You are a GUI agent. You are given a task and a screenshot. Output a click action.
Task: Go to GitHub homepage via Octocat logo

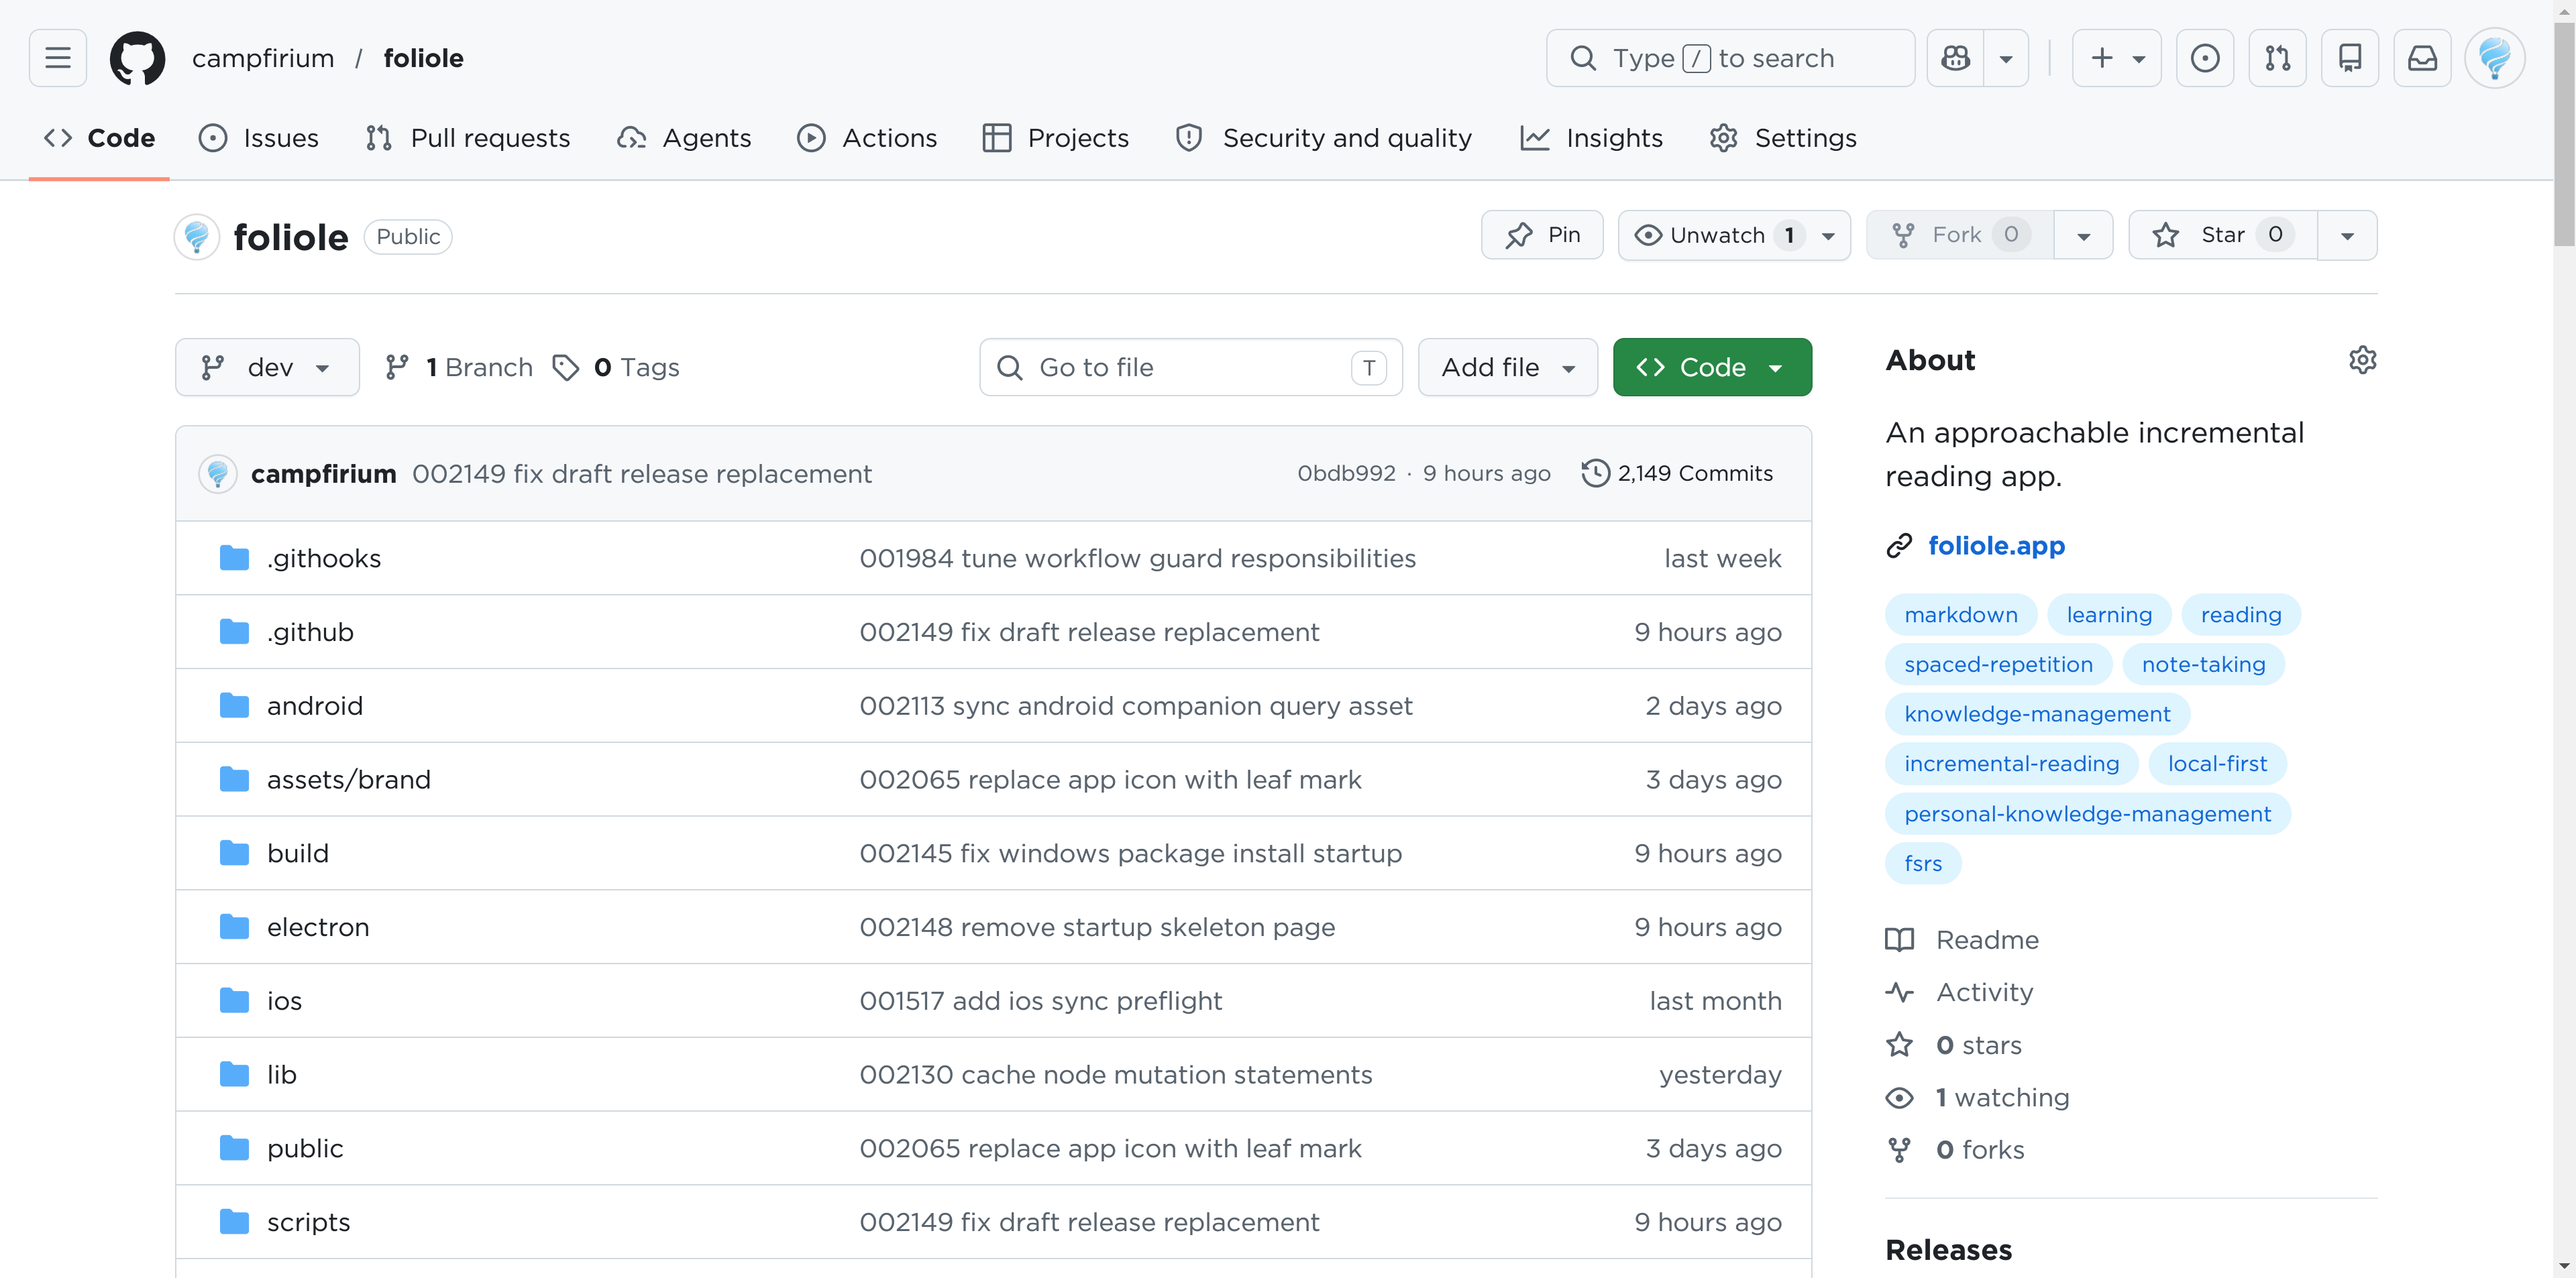pyautogui.click(x=137, y=58)
